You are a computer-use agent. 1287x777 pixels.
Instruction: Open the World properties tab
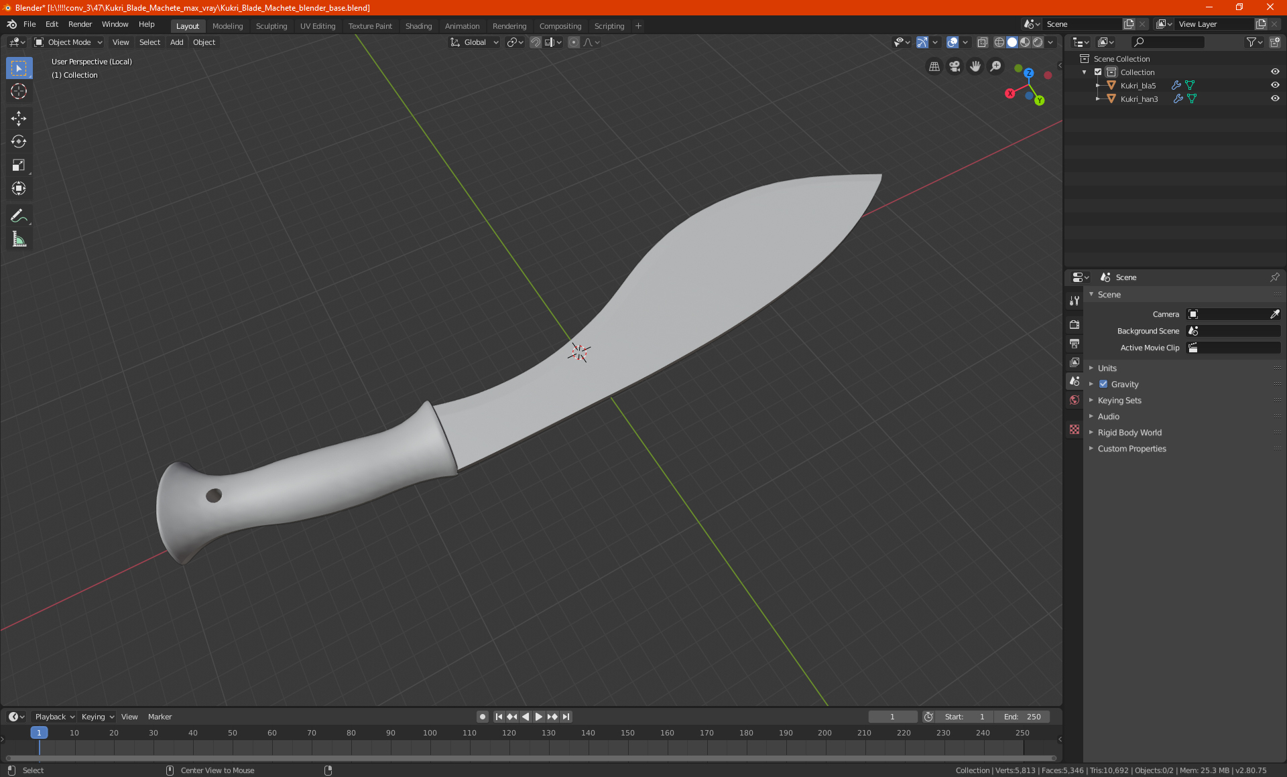1075,400
